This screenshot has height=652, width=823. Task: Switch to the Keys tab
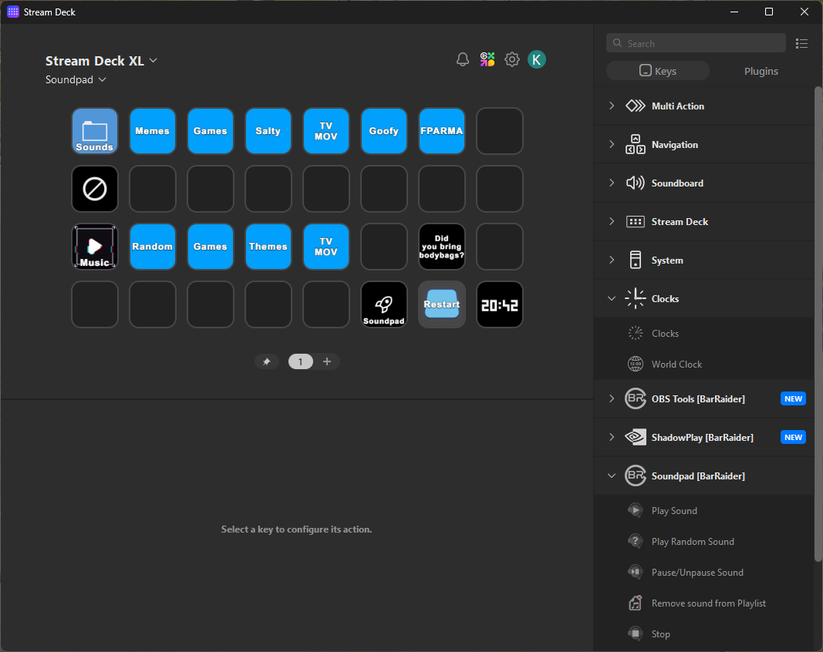658,71
